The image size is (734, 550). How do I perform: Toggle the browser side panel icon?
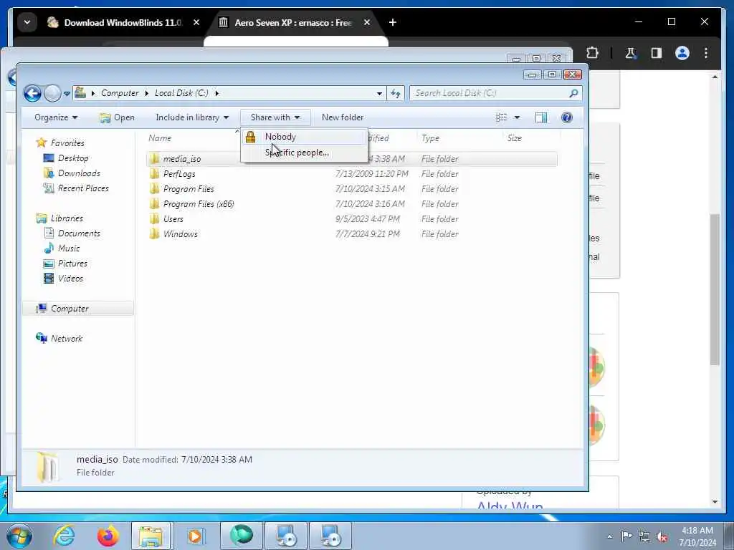point(657,53)
